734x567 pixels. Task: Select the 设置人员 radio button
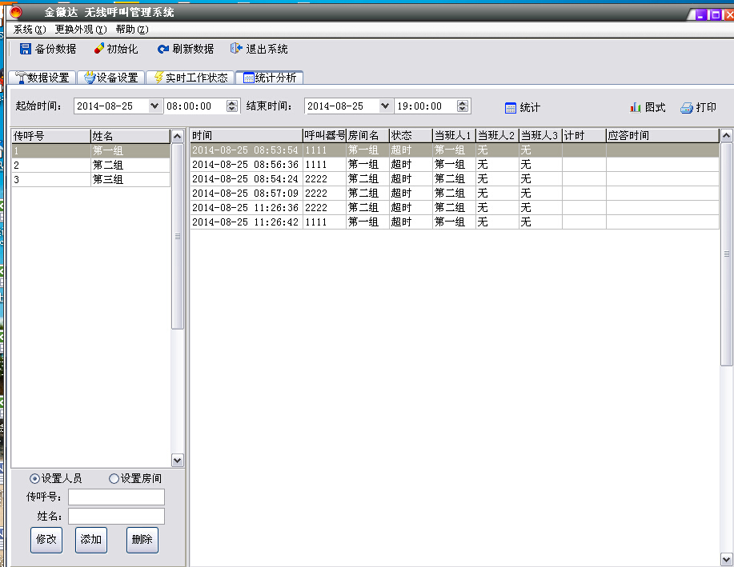click(x=34, y=478)
